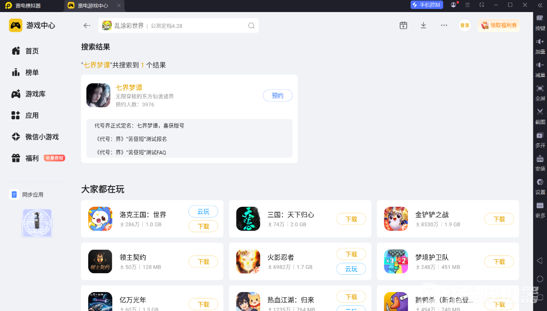Click the 游戏中心 logo
Image resolution: width=547 pixels, height=311 pixels.
point(32,25)
